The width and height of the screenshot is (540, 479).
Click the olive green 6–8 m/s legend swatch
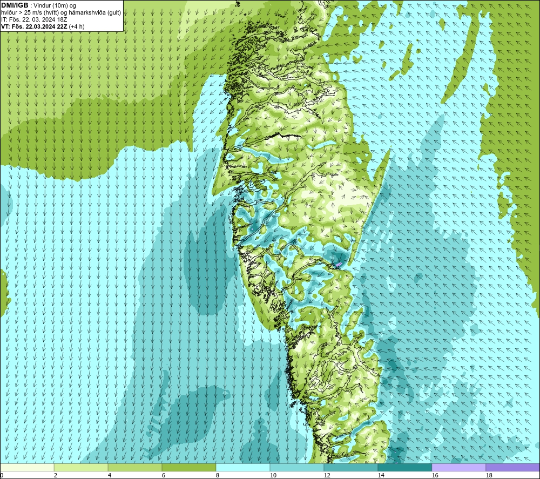click(188, 467)
